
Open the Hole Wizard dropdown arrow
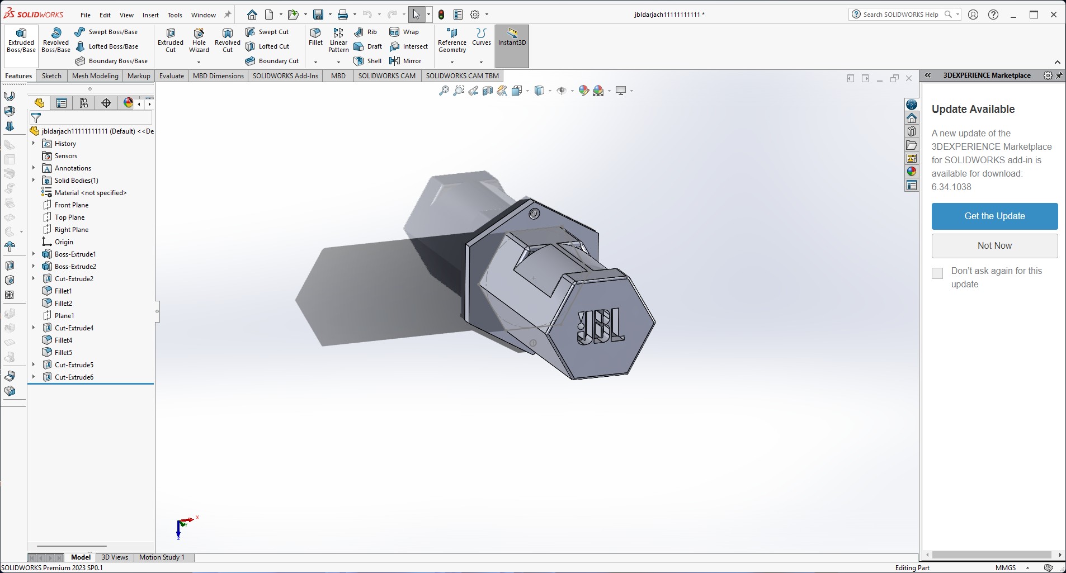point(199,62)
